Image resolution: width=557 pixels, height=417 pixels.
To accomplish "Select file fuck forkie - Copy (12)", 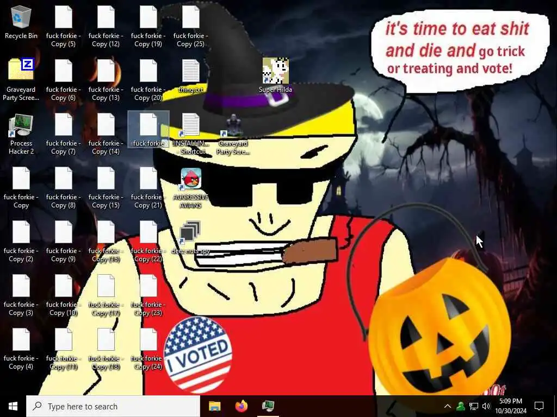I will (106, 27).
